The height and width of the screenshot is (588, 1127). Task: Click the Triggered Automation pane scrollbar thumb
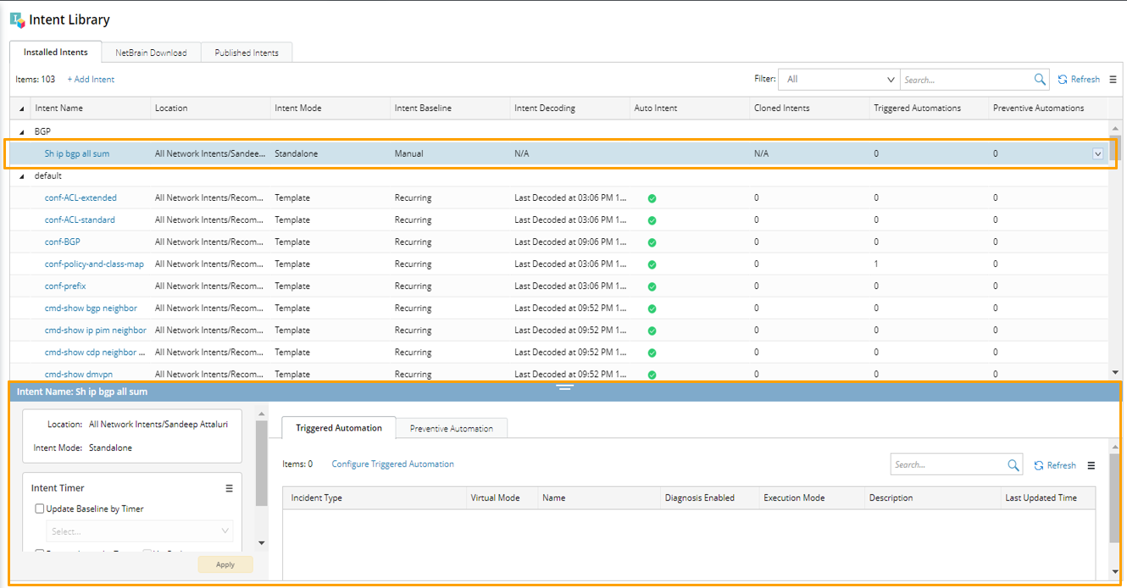pos(1114,497)
